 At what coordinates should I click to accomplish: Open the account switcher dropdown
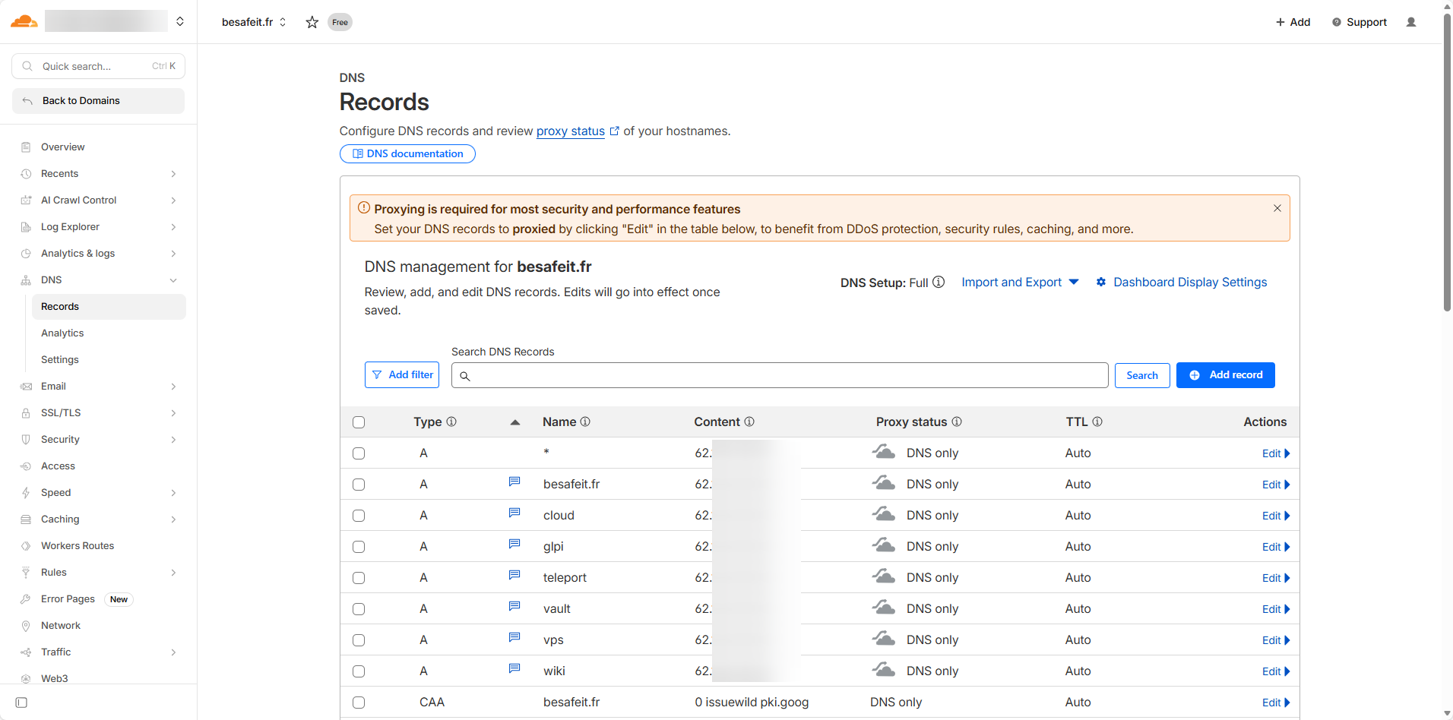point(180,21)
